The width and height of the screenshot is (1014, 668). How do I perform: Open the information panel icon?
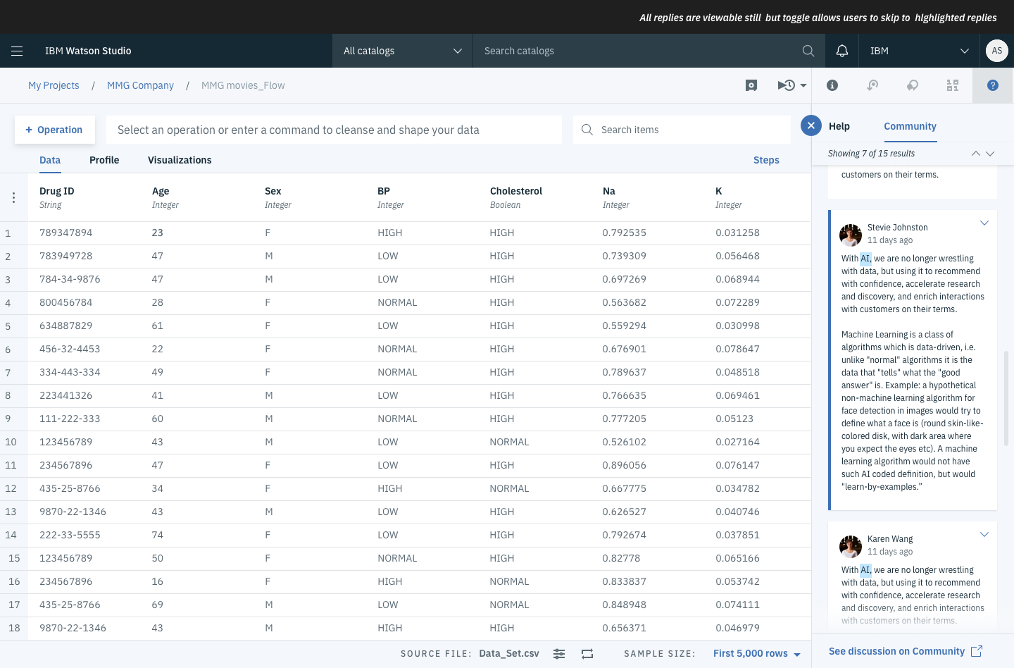(832, 85)
